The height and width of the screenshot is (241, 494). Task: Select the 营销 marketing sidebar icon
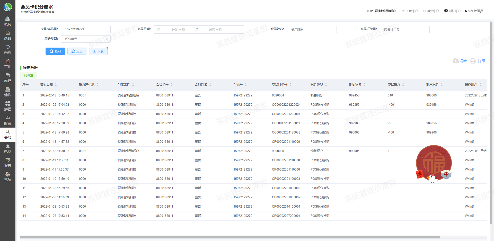(8, 61)
